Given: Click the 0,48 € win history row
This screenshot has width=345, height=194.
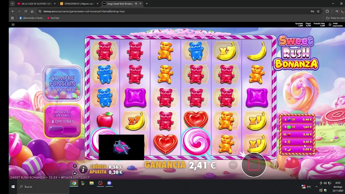Looking at the screenshot, I should click(x=297, y=119).
